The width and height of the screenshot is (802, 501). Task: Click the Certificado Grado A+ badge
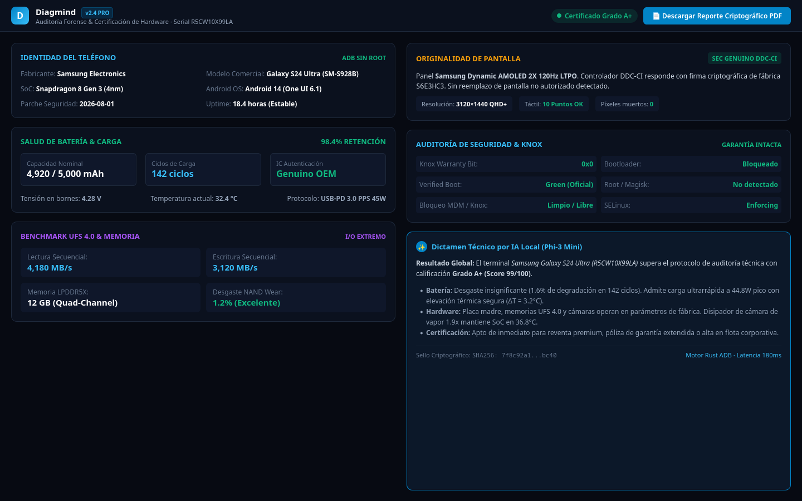click(x=594, y=16)
